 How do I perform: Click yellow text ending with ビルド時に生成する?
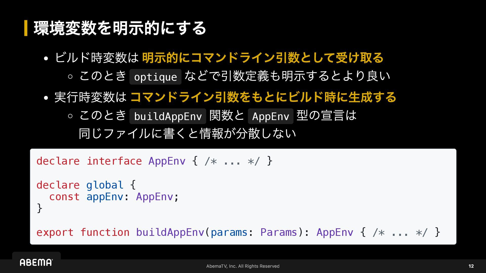coord(263,97)
